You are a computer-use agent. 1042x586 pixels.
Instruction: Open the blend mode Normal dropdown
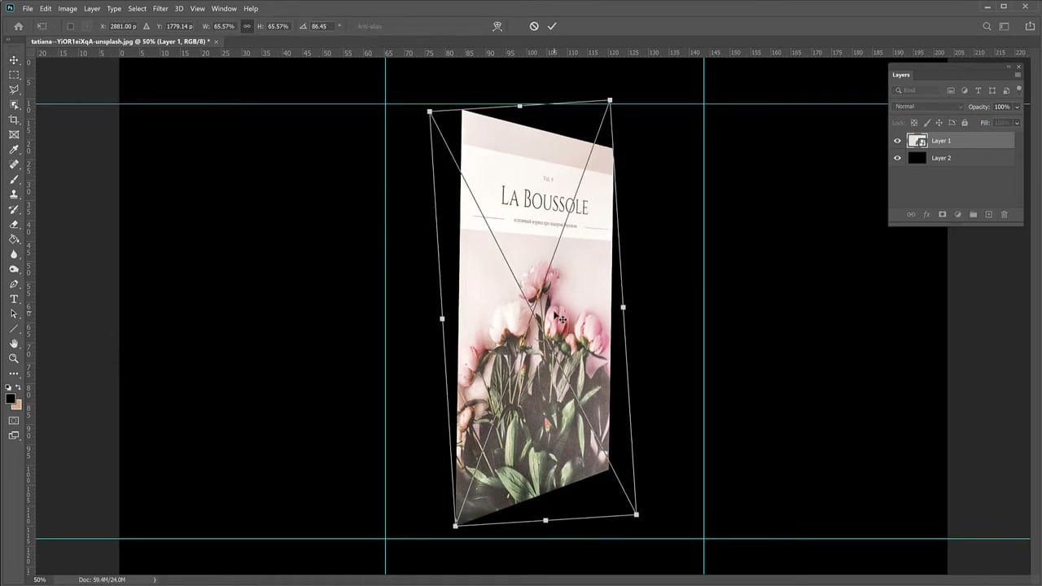pyautogui.click(x=928, y=107)
